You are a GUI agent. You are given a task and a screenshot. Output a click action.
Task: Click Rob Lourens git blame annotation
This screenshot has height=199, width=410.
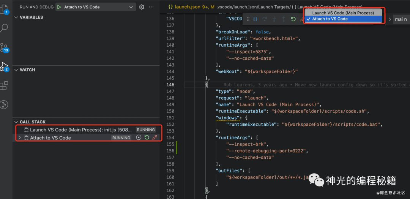click(316, 85)
